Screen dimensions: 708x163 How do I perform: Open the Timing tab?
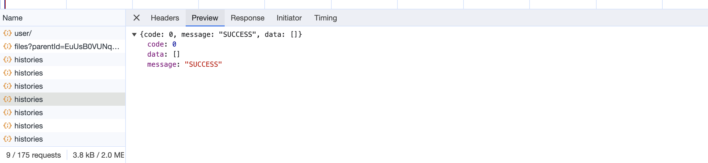point(325,18)
